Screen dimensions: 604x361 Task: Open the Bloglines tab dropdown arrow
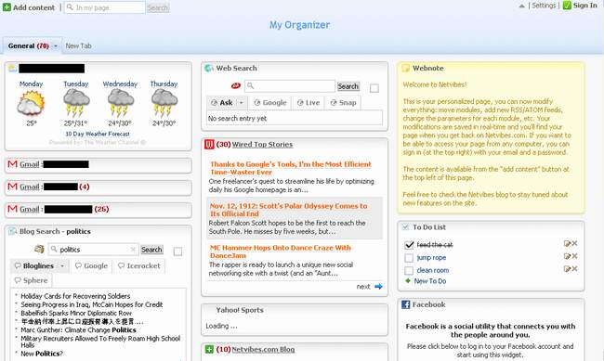pyautogui.click(x=62, y=266)
